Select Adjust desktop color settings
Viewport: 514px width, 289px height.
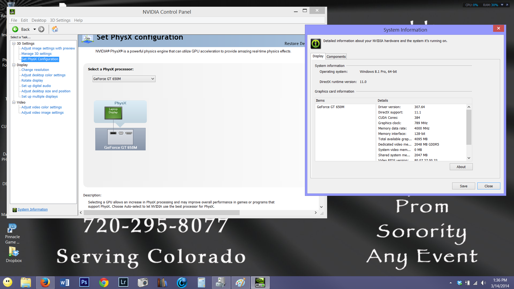[x=43, y=75]
